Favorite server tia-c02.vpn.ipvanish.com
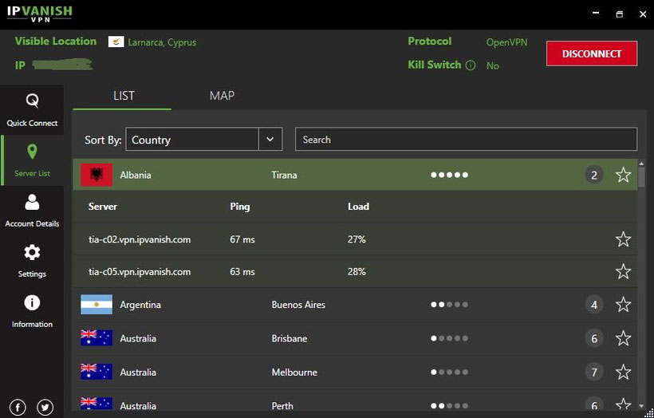This screenshot has height=418, width=654. pos(623,239)
